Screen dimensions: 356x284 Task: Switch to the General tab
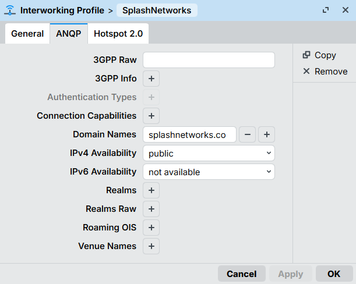pyautogui.click(x=27, y=34)
